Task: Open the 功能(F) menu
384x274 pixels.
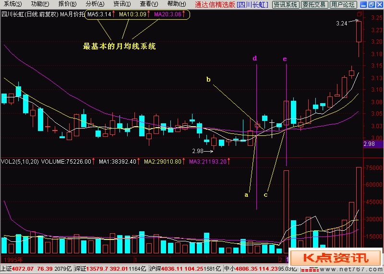Action: [x=40, y=4]
